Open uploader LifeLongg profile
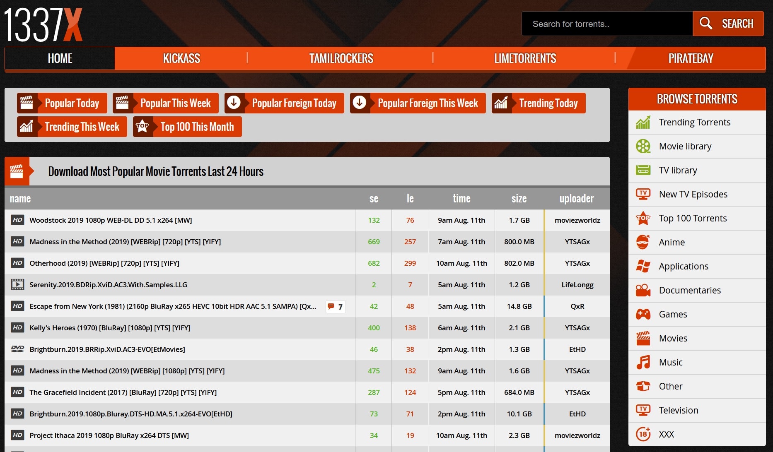This screenshot has width=773, height=452. 577,285
